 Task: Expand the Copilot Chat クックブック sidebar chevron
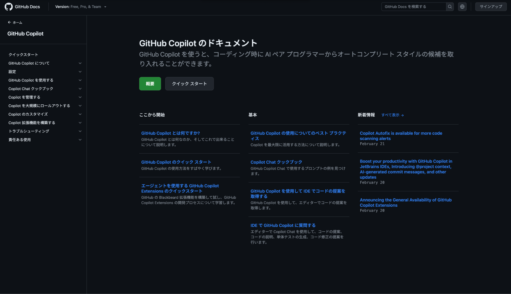pyautogui.click(x=80, y=89)
